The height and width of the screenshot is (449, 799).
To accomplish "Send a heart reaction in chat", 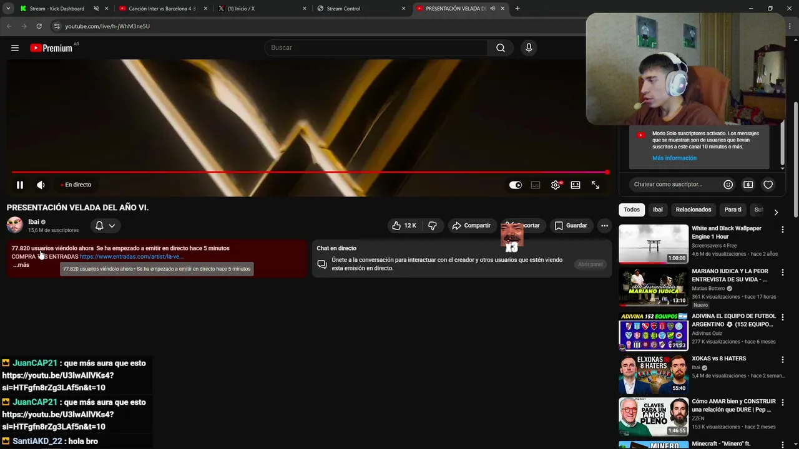I will (768, 185).
